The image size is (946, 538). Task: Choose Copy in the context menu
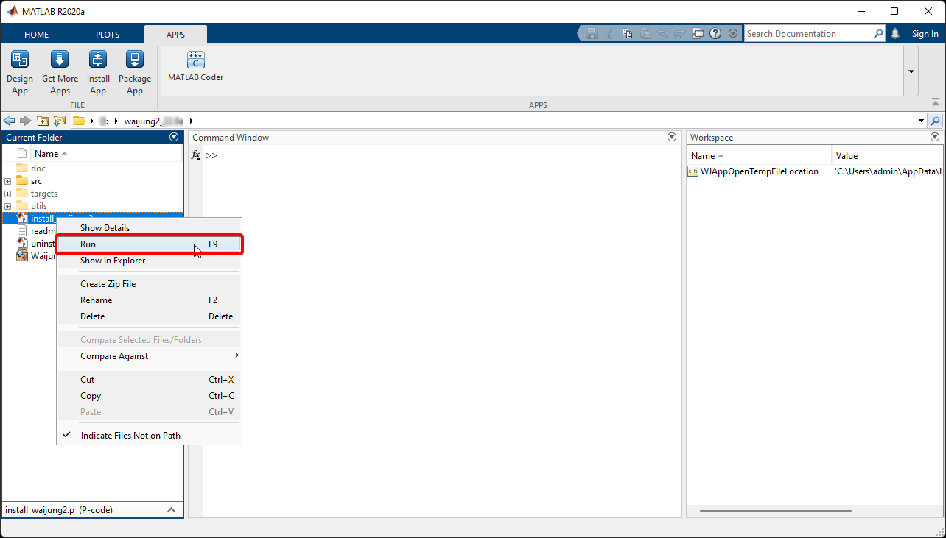click(x=149, y=396)
